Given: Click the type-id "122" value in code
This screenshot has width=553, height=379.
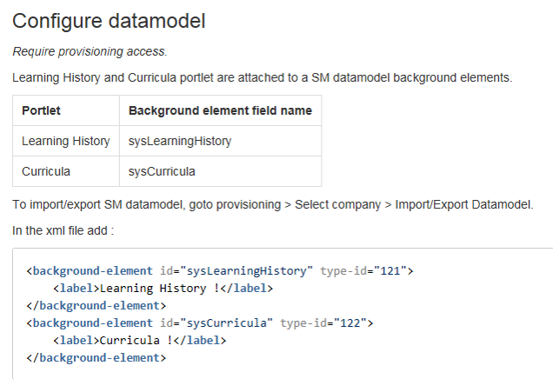Looking at the screenshot, I should [350, 323].
